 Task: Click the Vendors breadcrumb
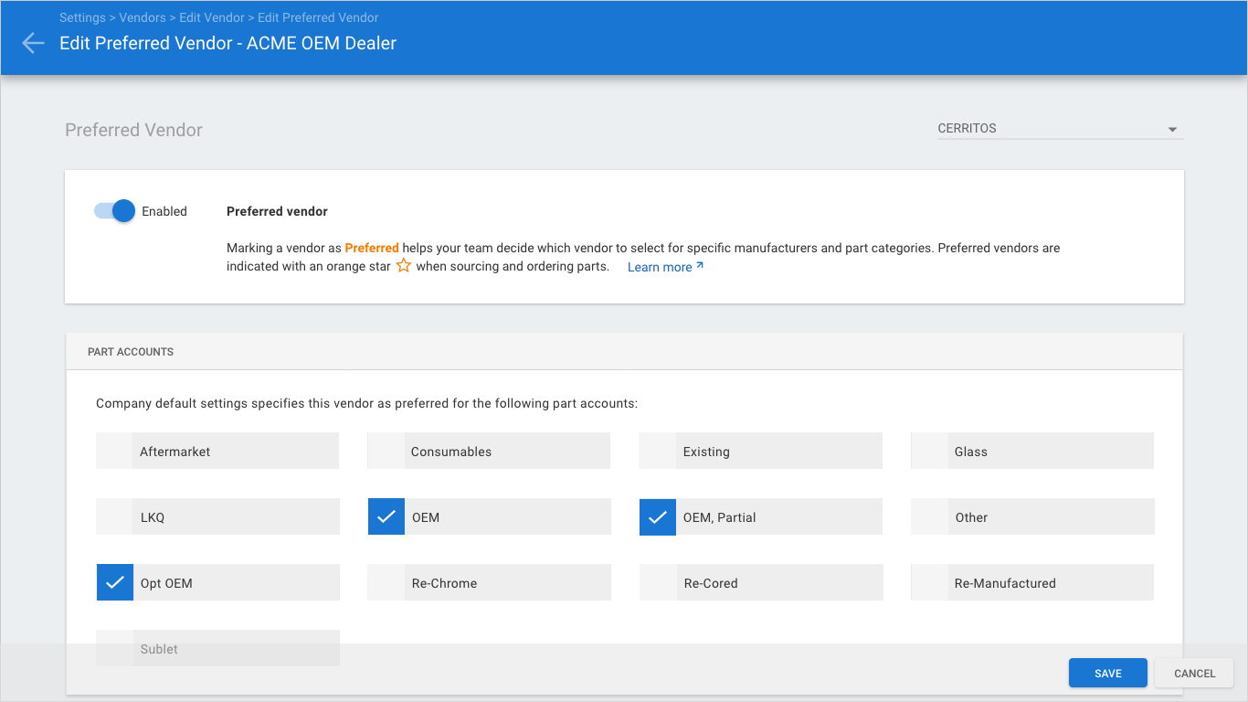[143, 17]
